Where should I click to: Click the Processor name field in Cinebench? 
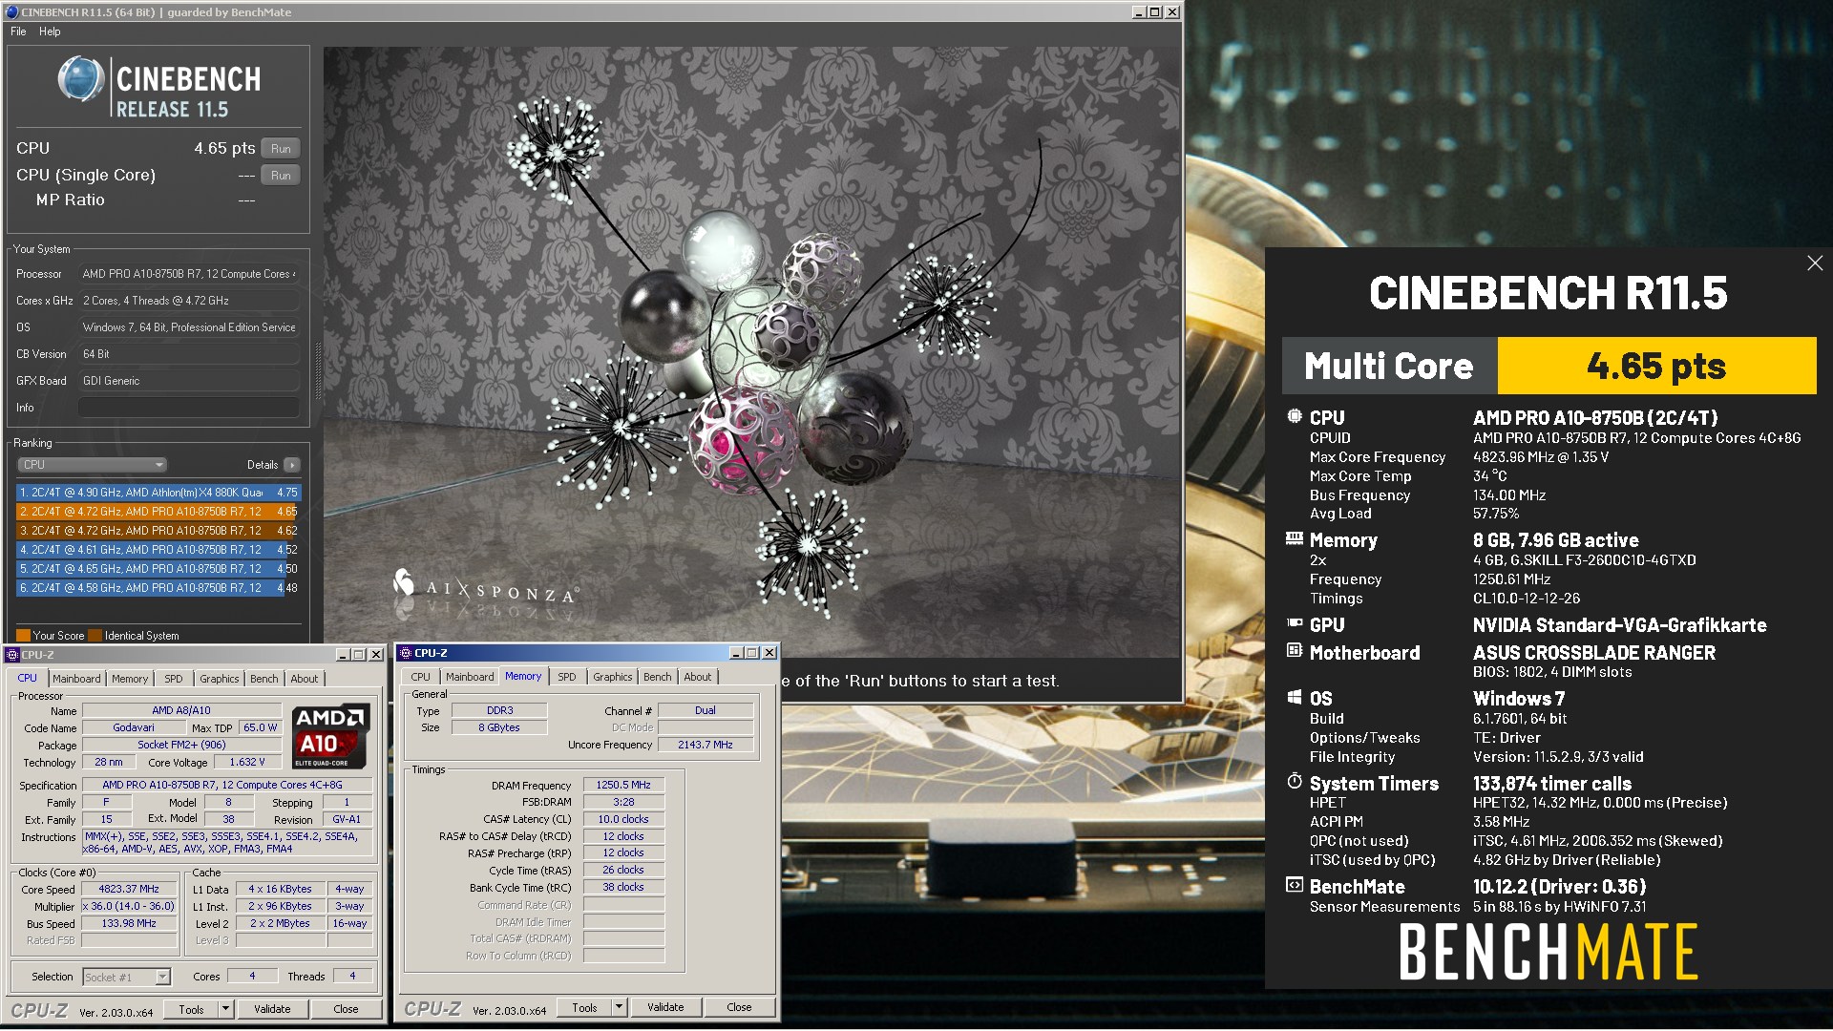click(x=189, y=274)
